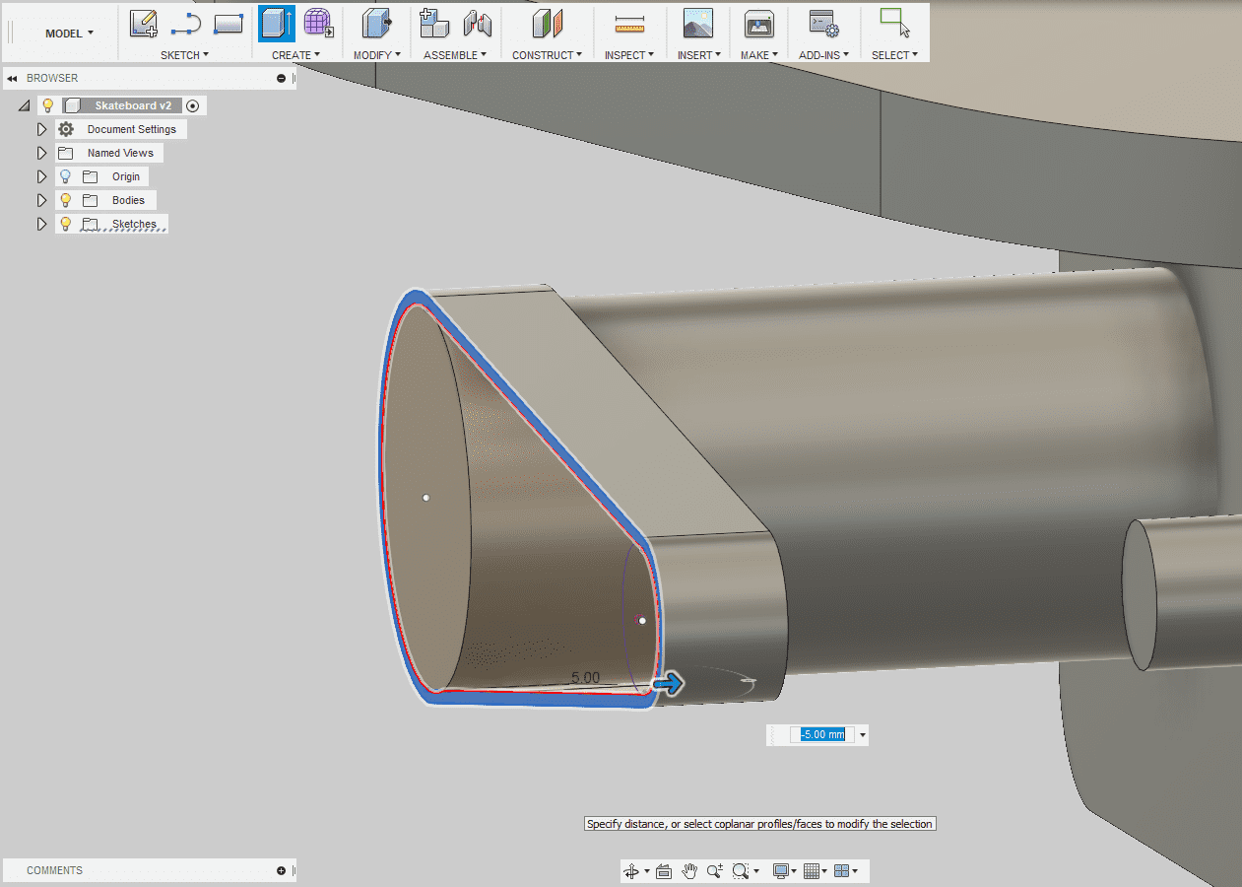1242x887 pixels.
Task: Open the CONSTRUCT menu
Action: (547, 55)
